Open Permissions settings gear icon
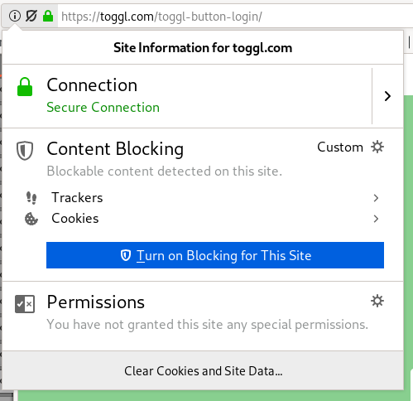 (x=377, y=301)
